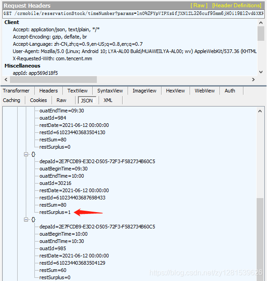Open the Cookies tab
Viewport: 267px width, 281px height.
click(38, 100)
